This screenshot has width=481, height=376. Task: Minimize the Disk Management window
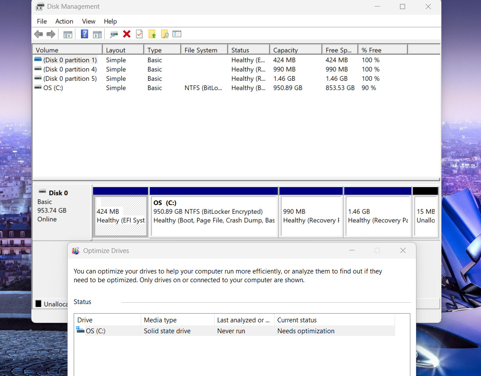(x=377, y=7)
